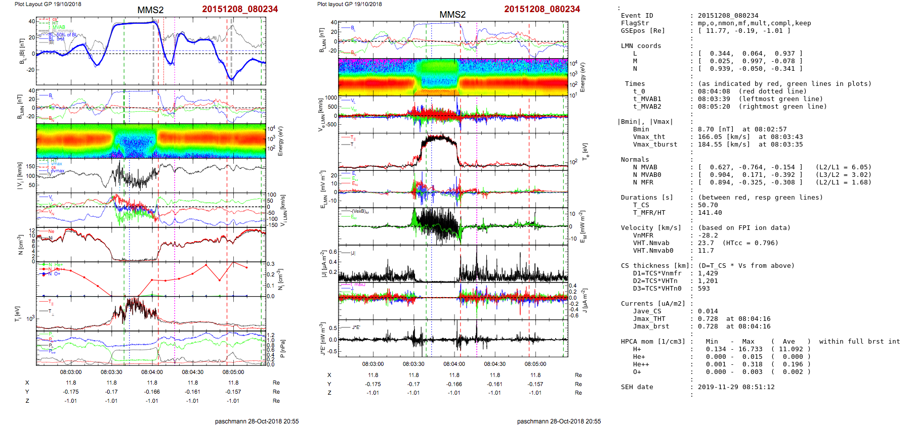Image resolution: width=913 pixels, height=425 pixels.
Task: Click the red event ID above the left plot
Action: 239,9
